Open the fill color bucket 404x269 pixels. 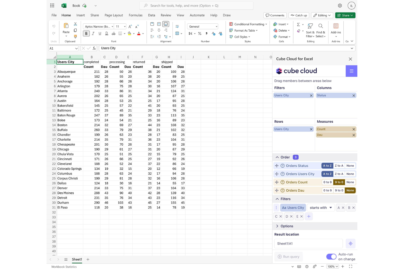tap(130, 34)
